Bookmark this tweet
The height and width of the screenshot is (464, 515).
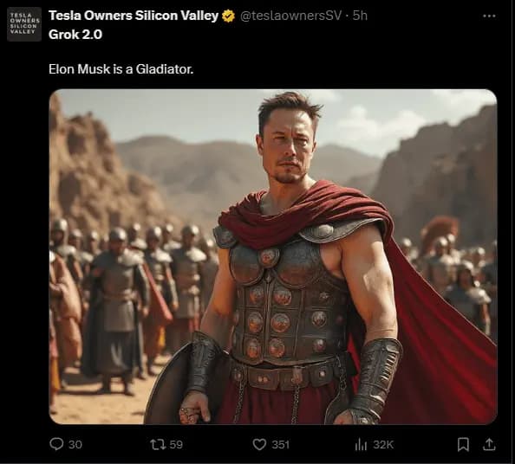point(463,444)
